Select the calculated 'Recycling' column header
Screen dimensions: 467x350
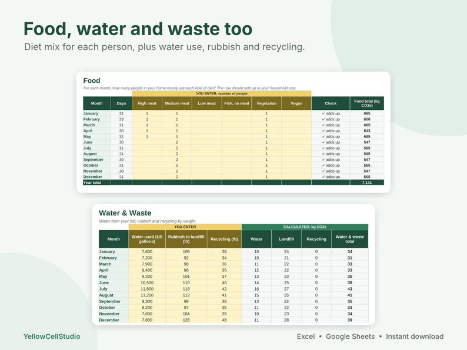click(x=316, y=239)
